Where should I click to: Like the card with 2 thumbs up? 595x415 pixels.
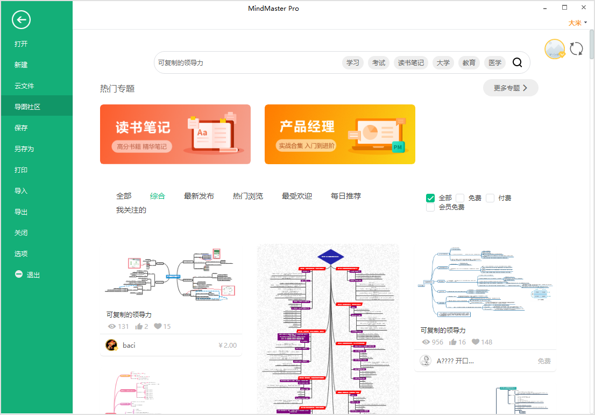pyautogui.click(x=139, y=326)
